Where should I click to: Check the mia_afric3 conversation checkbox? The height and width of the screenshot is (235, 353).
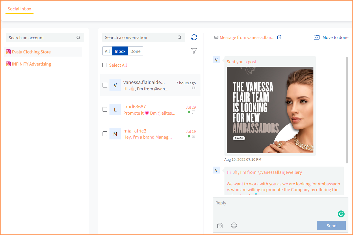(x=105, y=133)
